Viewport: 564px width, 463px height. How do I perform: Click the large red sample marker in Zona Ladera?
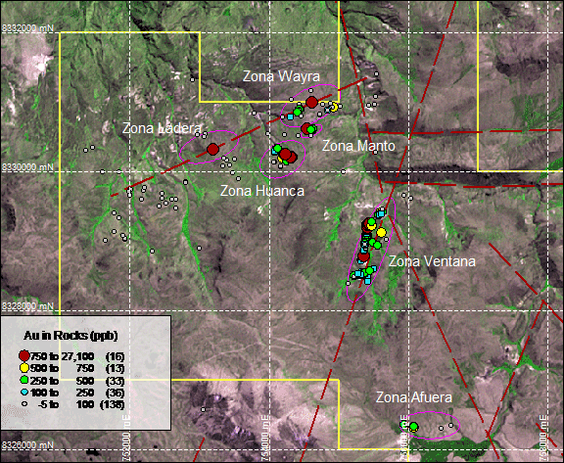click(212, 149)
